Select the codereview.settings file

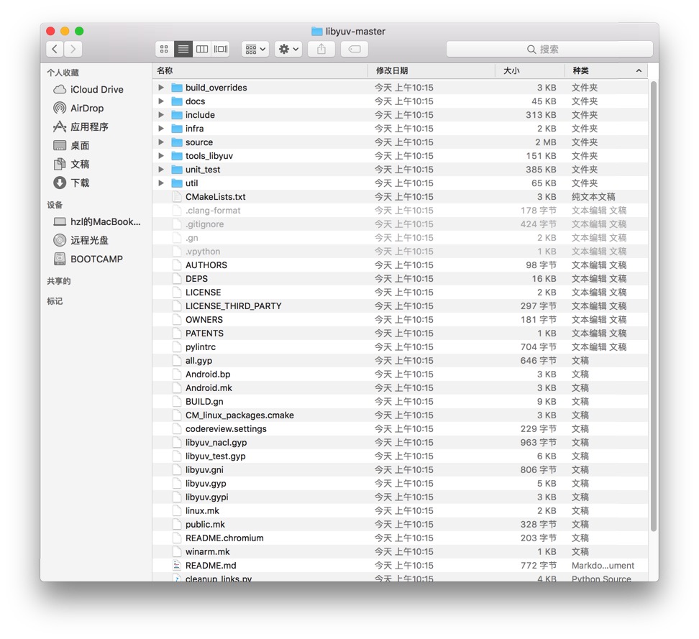coord(400,429)
